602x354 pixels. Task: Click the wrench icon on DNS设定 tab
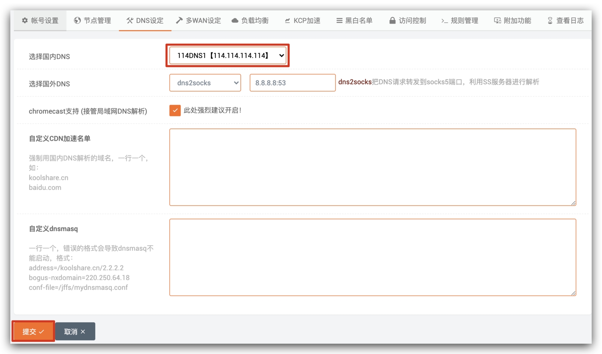point(130,20)
